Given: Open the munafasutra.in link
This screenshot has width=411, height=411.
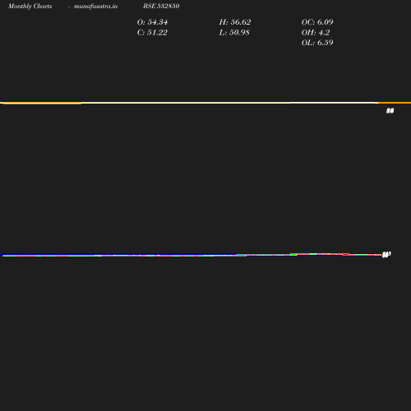Looking at the screenshot, I should pyautogui.click(x=95, y=6).
